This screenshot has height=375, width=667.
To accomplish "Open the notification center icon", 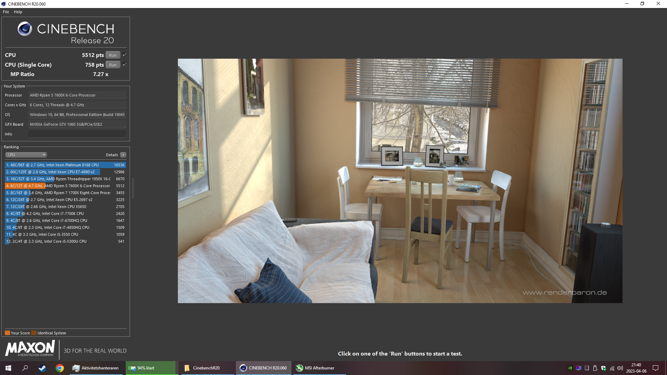I will pos(656,368).
